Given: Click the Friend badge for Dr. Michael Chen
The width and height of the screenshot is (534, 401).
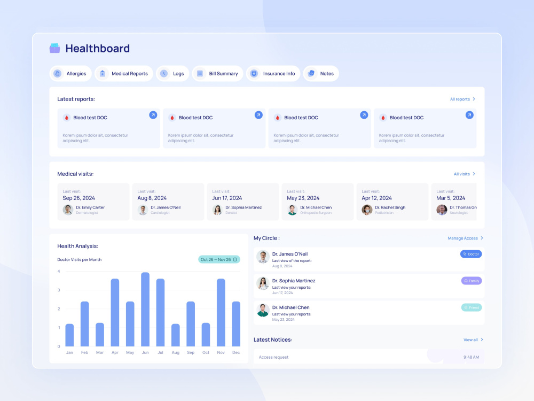Looking at the screenshot, I should (472, 307).
